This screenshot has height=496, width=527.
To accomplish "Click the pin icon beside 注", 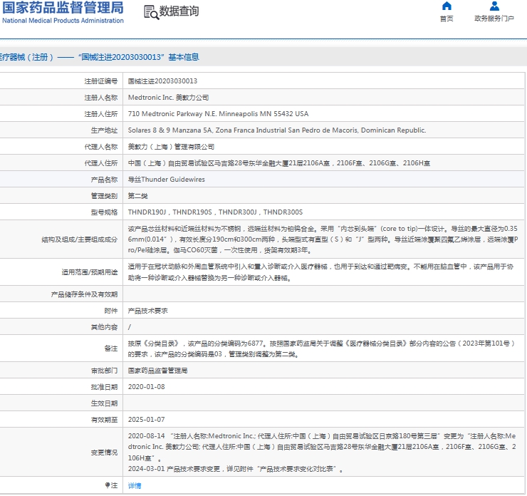I will tap(108, 485).
